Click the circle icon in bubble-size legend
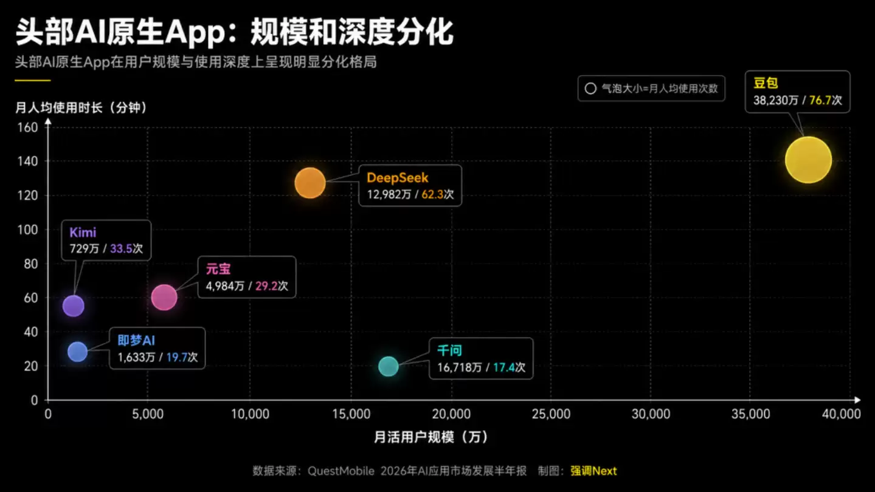Image resolution: width=875 pixels, height=492 pixels. pyautogui.click(x=590, y=89)
